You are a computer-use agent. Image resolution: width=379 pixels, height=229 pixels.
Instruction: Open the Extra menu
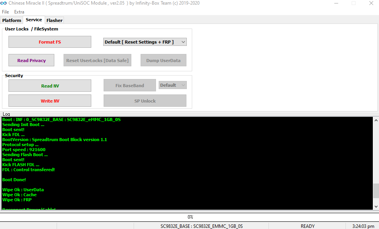click(x=19, y=12)
